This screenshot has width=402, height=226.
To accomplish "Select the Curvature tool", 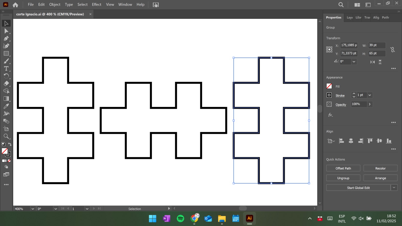I will [6, 46].
